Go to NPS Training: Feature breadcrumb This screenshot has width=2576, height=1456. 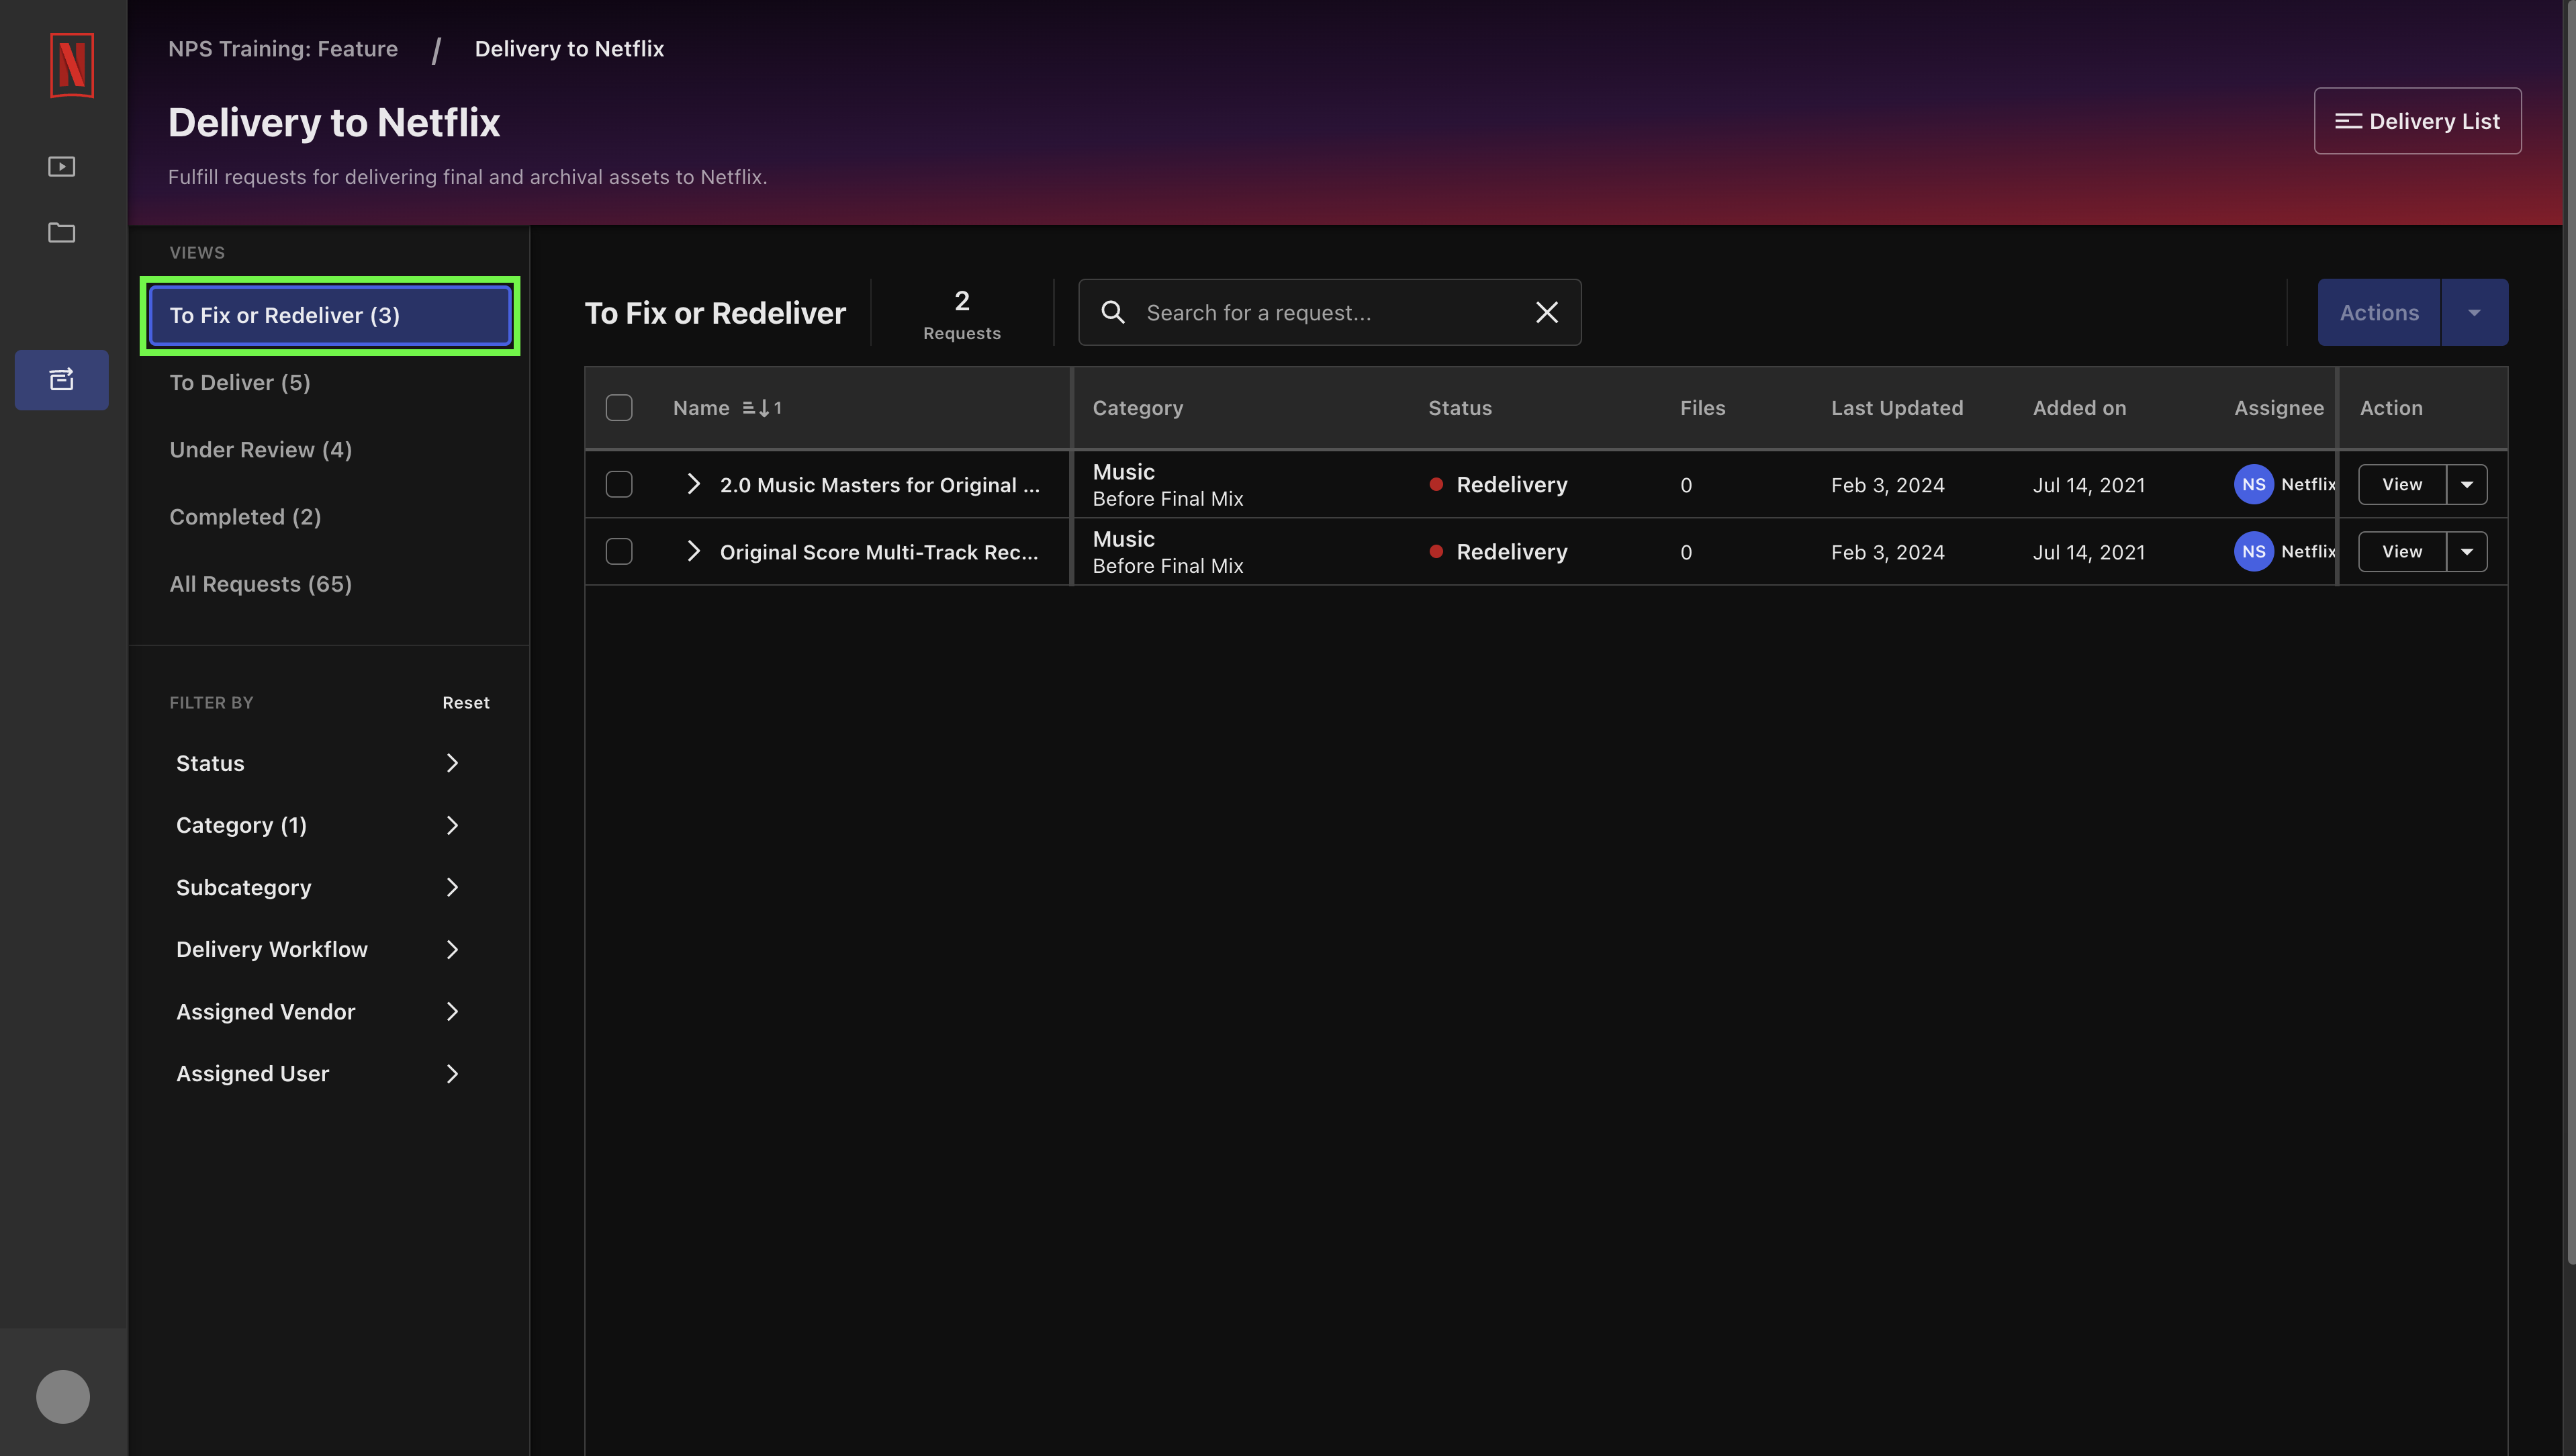[283, 48]
